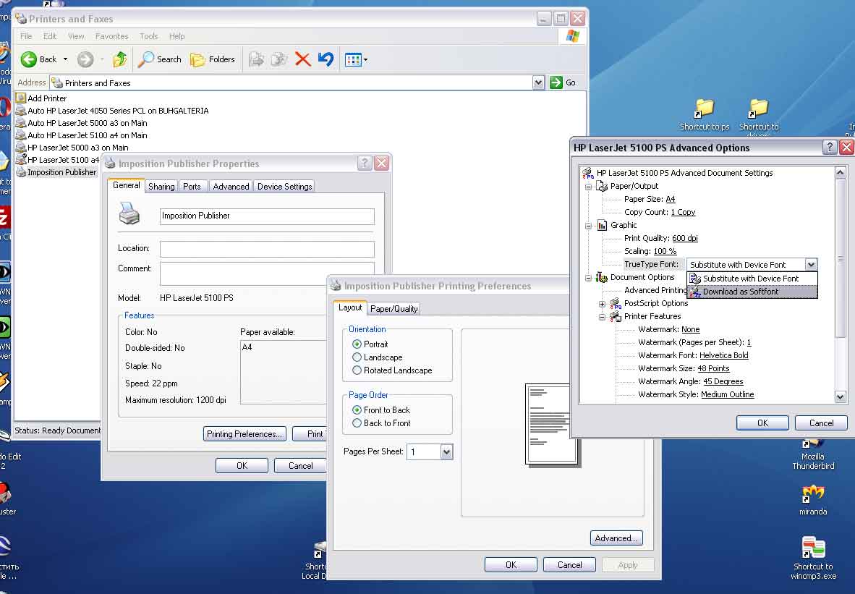Click OK in Advanced Options dialog
This screenshot has height=594, width=855.
[762, 423]
